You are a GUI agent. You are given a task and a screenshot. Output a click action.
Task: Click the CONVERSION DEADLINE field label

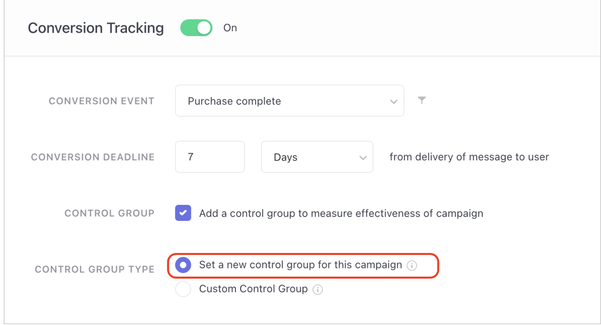tap(93, 157)
